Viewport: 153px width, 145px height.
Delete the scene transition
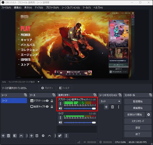tap(112, 107)
